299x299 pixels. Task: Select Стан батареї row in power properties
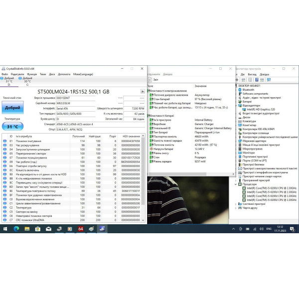[x=191, y=99]
